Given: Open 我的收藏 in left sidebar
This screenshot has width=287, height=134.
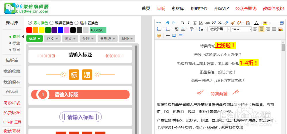Looking at the screenshot, I should pyautogui.click(x=12, y=71).
